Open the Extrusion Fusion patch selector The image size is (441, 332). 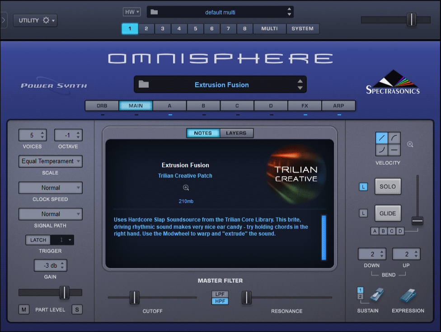[220, 85]
